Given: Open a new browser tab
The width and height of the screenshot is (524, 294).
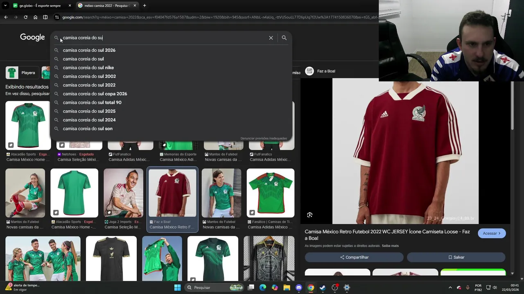Looking at the screenshot, I should [x=145, y=6].
